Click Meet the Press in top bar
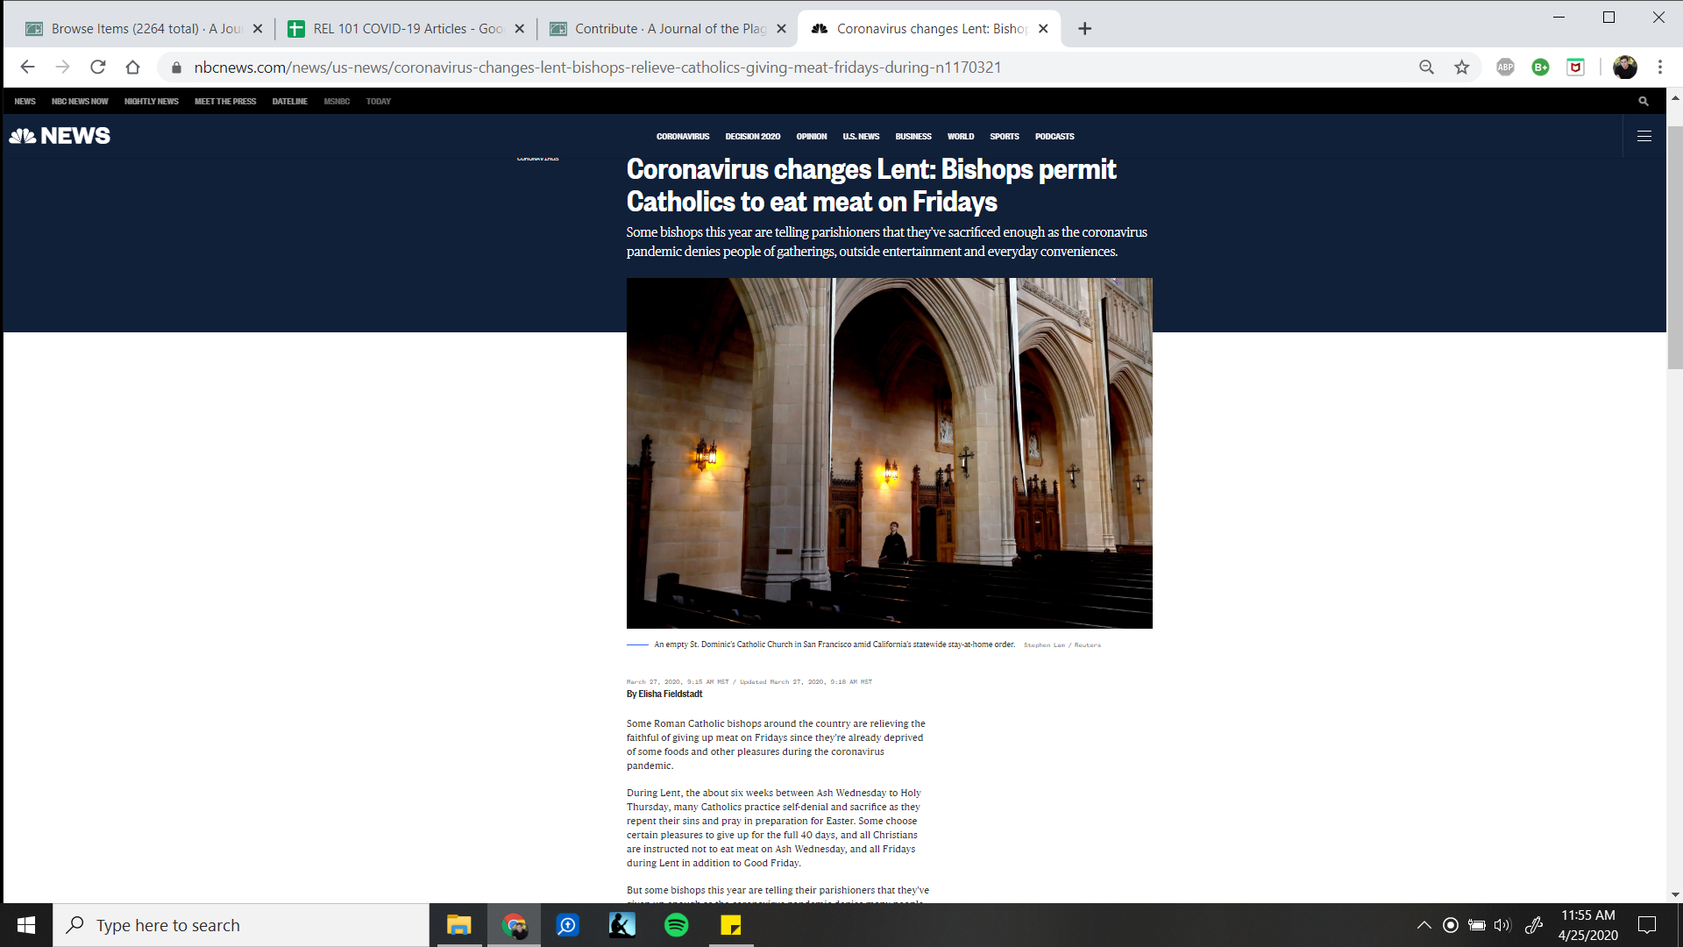Image resolution: width=1683 pixels, height=947 pixels. (225, 102)
